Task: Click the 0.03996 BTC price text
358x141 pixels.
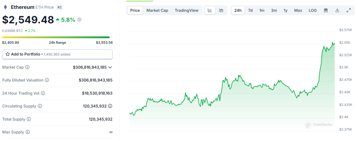Action: tap(13, 31)
